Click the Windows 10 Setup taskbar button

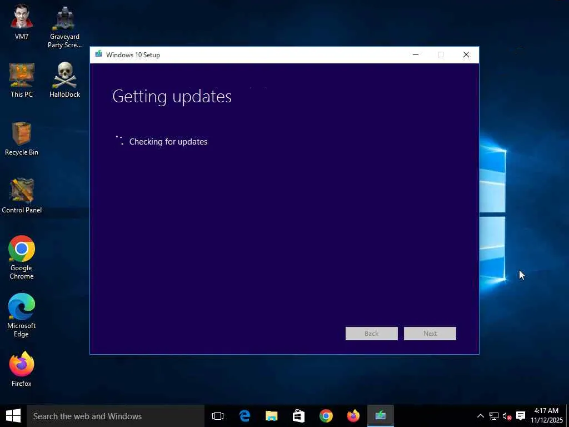point(380,416)
